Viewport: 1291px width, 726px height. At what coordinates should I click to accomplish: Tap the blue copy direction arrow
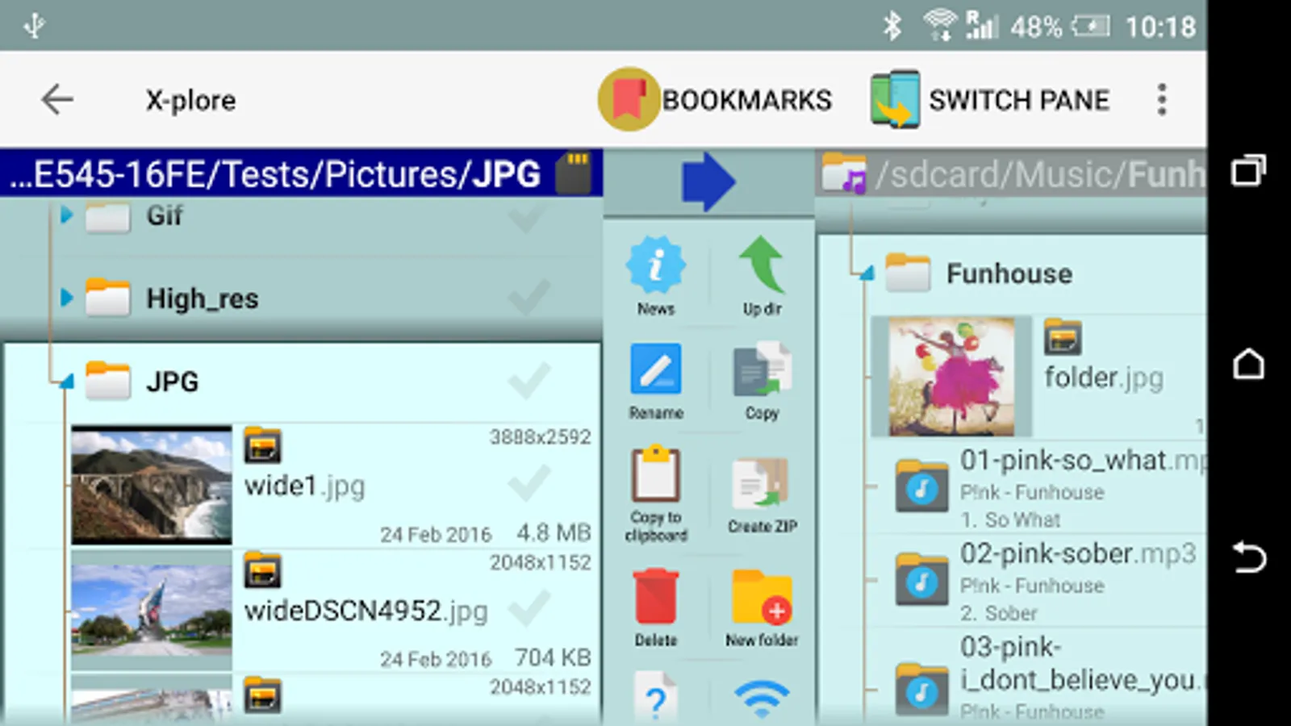(x=708, y=181)
